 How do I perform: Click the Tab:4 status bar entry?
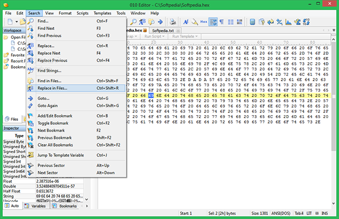point(299,213)
